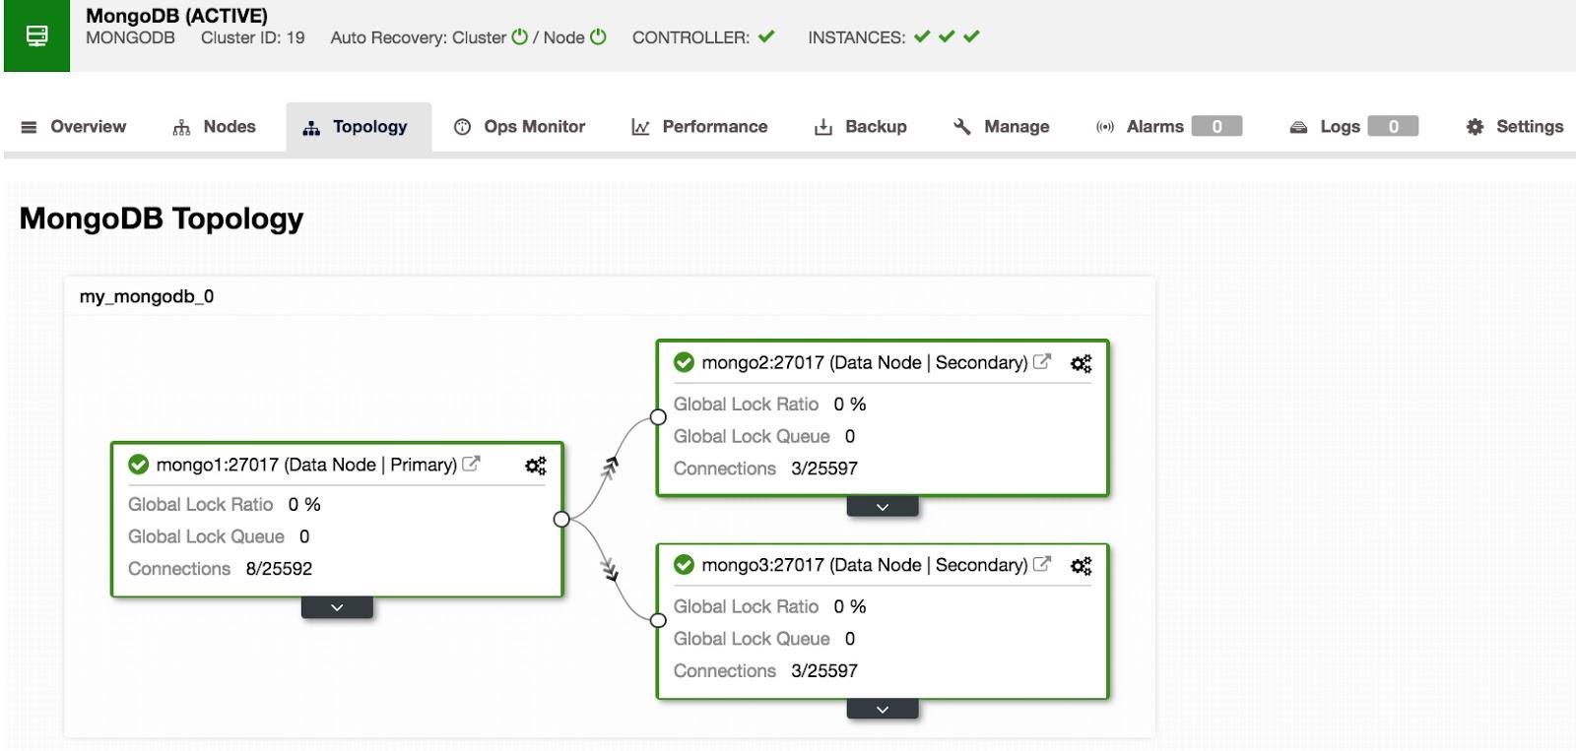Open the Backup tab

(x=860, y=127)
